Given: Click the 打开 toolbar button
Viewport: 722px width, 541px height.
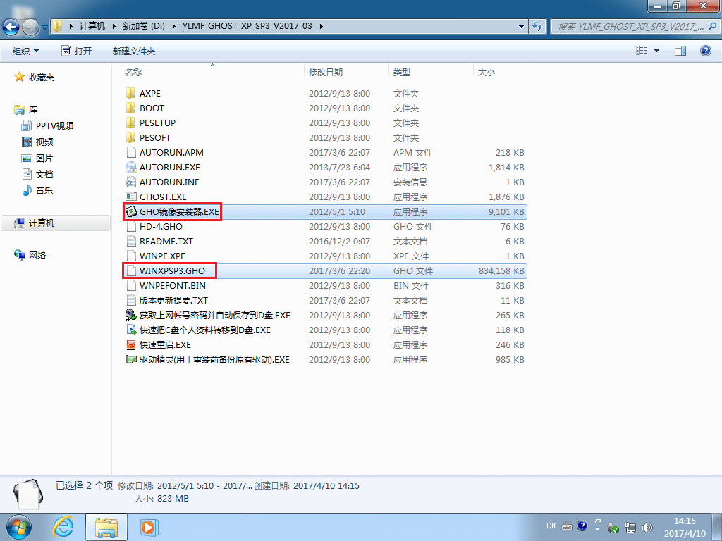Looking at the screenshot, I should pos(77,51).
